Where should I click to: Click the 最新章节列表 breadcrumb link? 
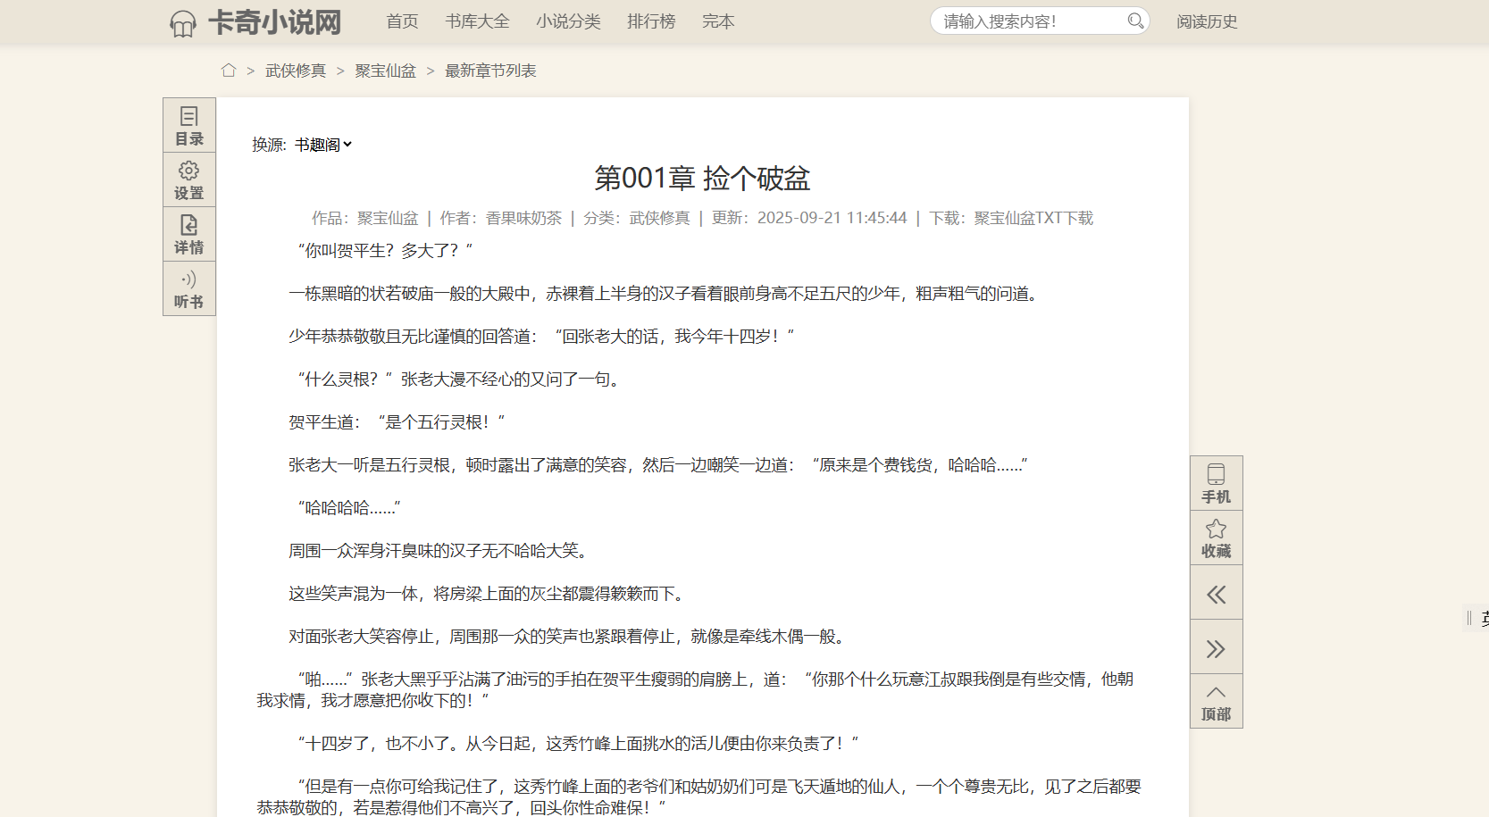pos(490,71)
